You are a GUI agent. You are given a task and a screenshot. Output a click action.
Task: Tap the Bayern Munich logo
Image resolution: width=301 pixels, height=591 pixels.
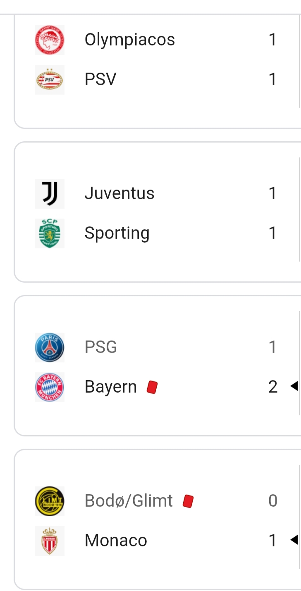(x=50, y=387)
